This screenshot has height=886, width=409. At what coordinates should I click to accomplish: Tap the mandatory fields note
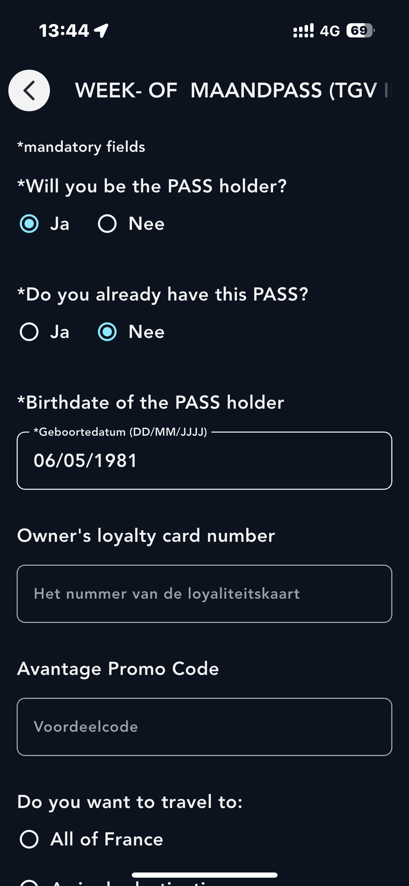tap(81, 147)
